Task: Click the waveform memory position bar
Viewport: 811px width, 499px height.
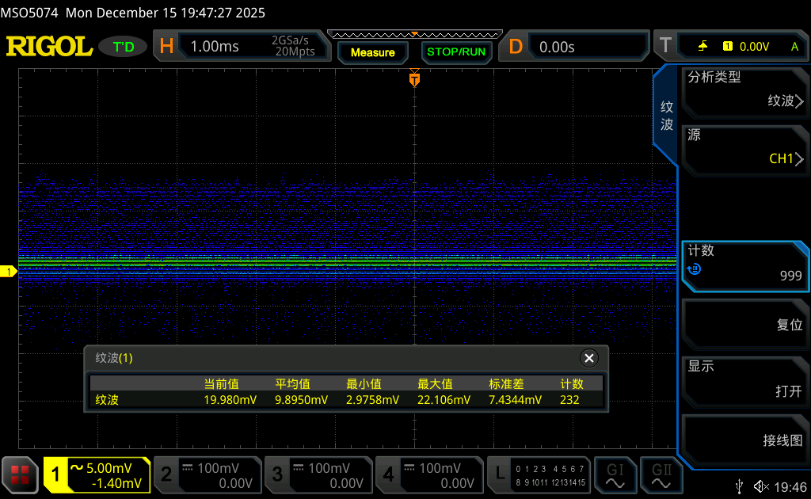Action: 414,34
